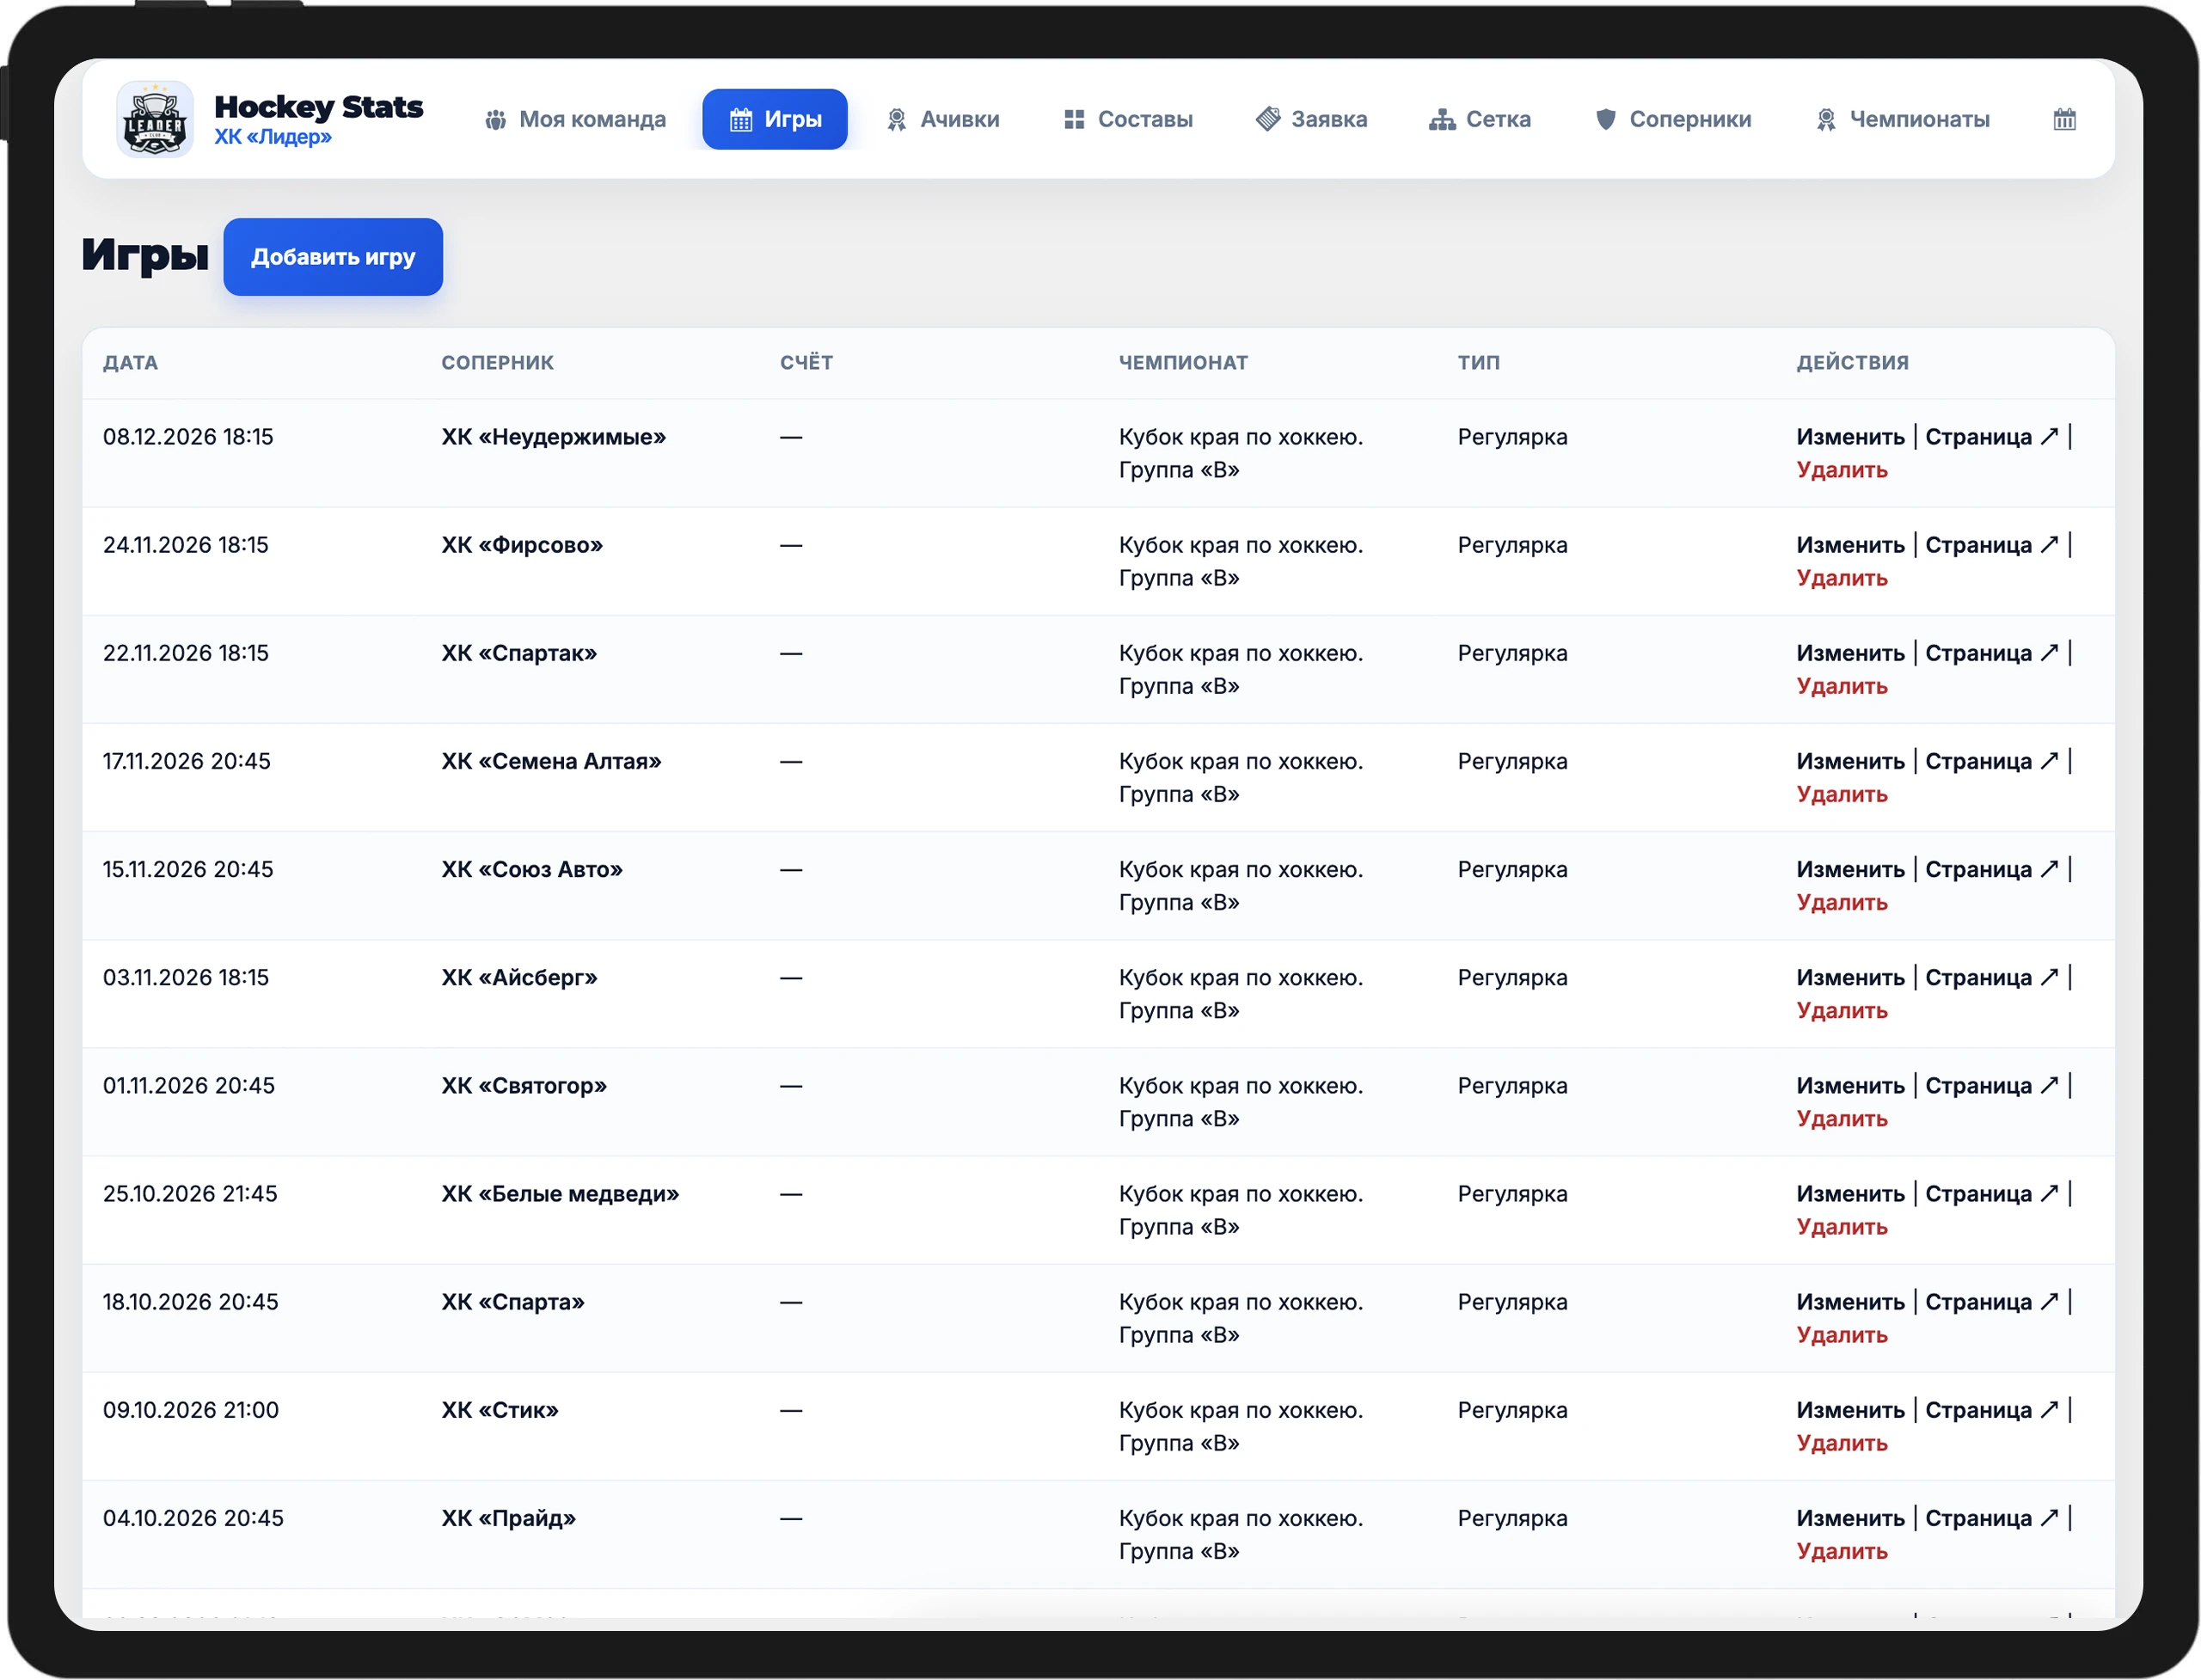The height and width of the screenshot is (1680, 2201).
Task: Click the shield icon beside Соперники
Action: tap(1605, 120)
